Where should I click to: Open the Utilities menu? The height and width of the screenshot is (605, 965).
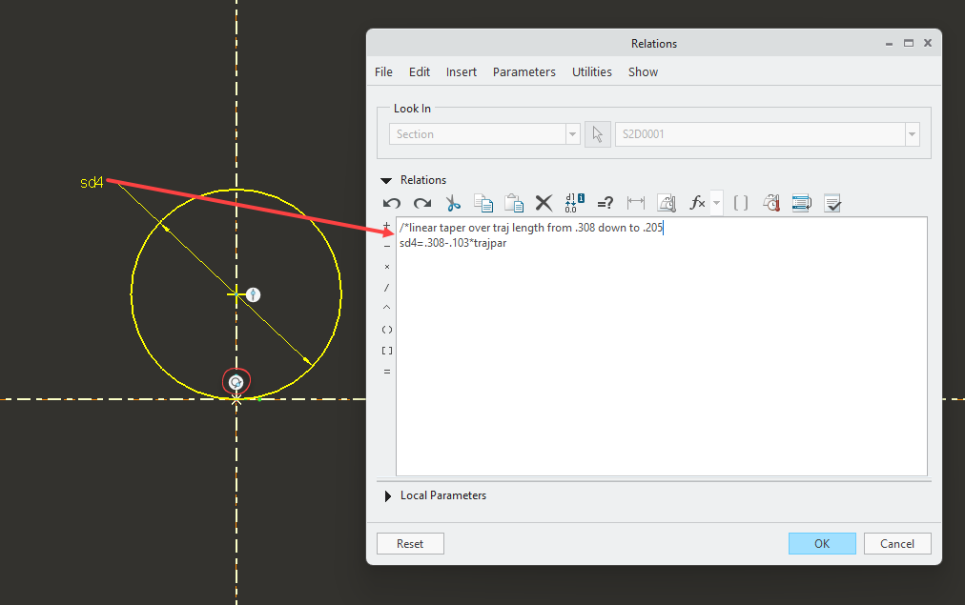click(x=591, y=71)
